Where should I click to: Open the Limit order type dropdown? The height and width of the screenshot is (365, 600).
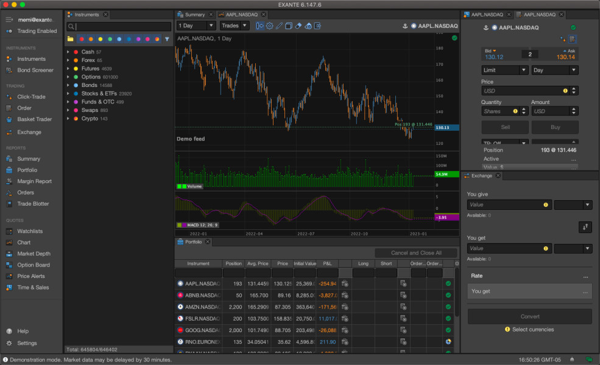pyautogui.click(x=504, y=70)
